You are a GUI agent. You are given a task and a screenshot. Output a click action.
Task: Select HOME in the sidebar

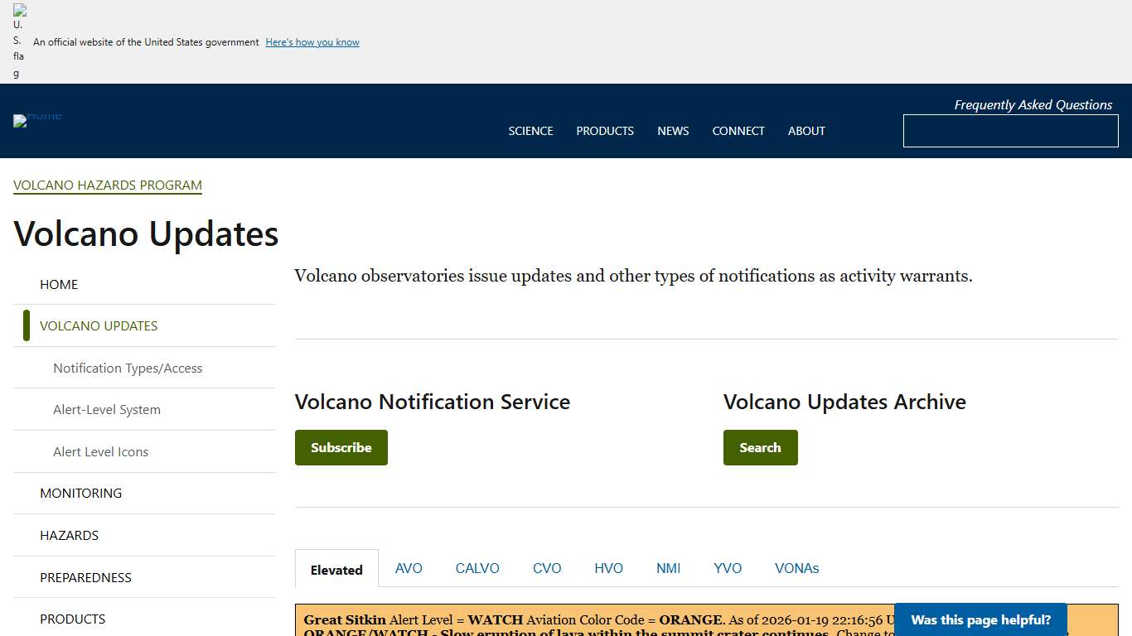[x=59, y=284]
